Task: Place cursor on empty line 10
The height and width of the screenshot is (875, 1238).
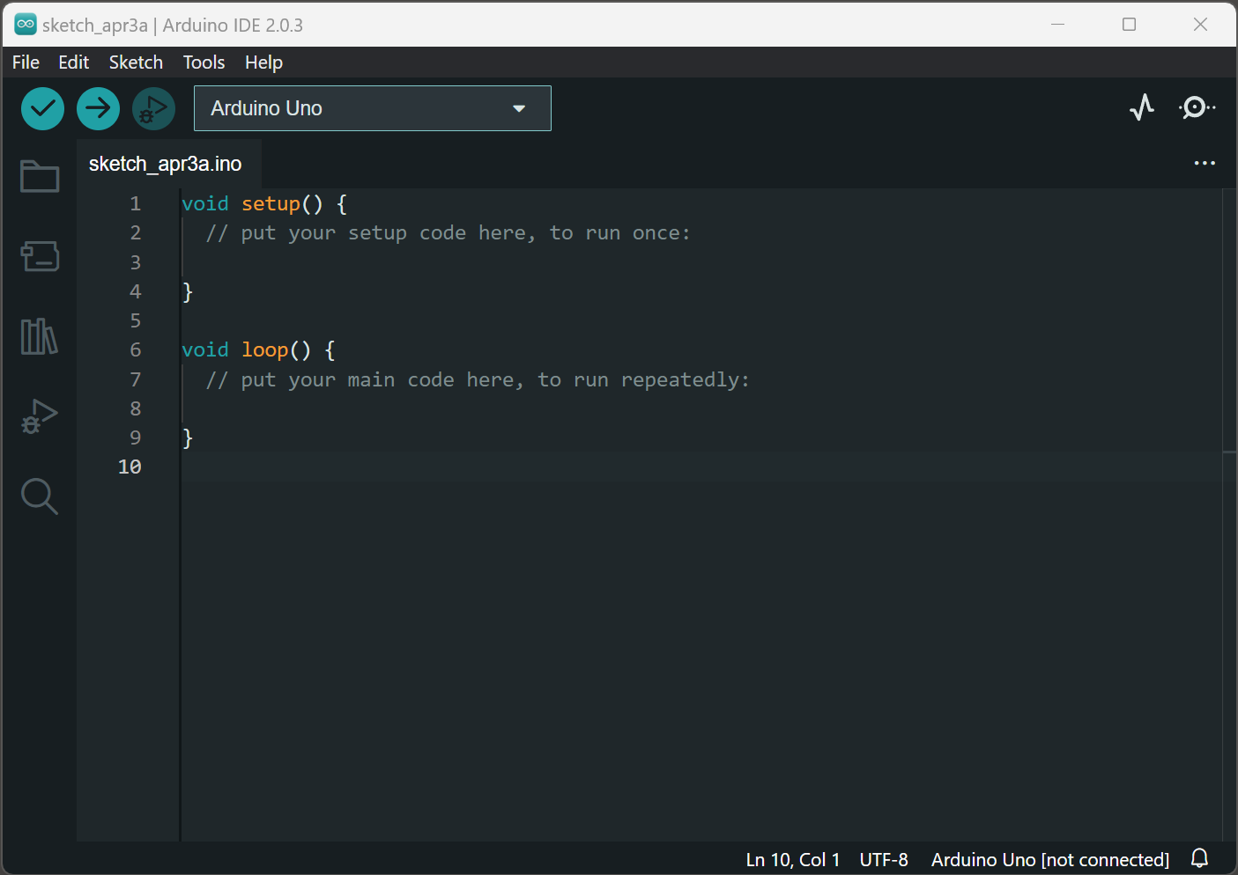Action: [701, 467]
